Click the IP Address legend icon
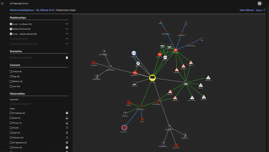This screenshot has width=269, height=152. (x=67, y=113)
